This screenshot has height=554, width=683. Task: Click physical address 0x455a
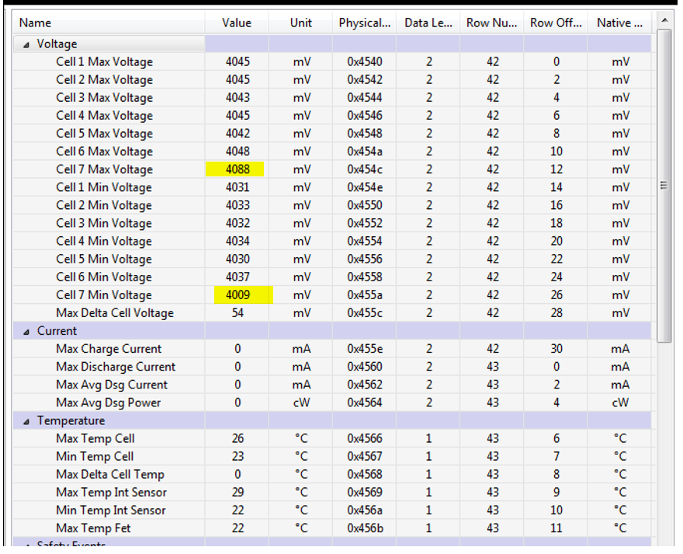coord(365,295)
